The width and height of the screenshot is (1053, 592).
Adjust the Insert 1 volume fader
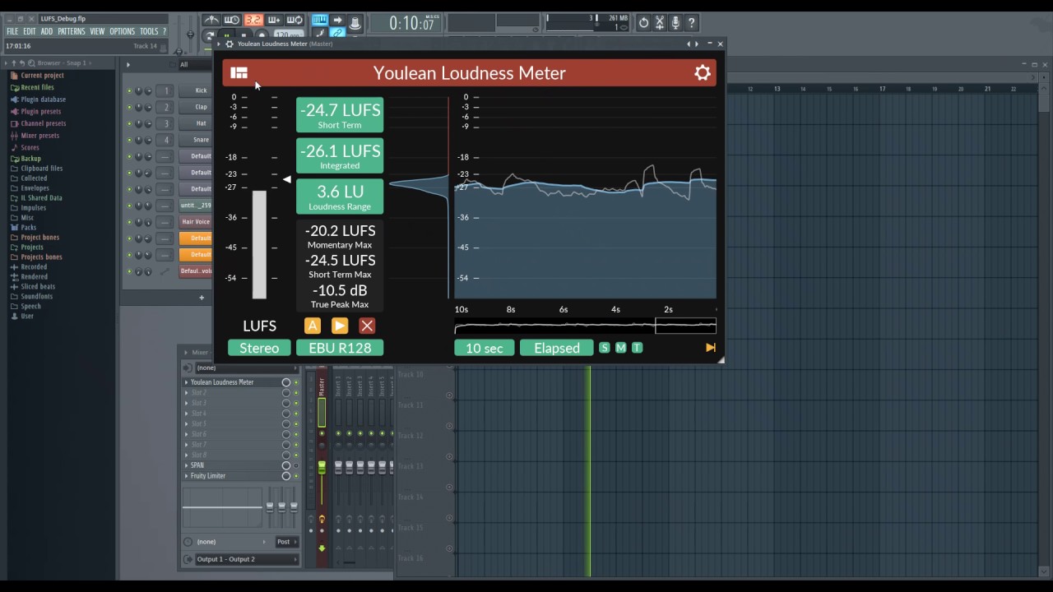(337, 467)
